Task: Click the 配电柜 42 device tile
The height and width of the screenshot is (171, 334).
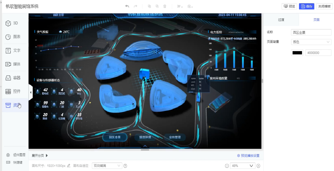Action: [42, 91]
